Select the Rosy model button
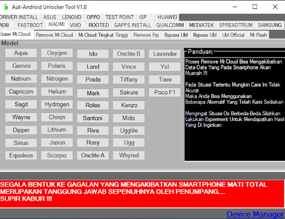Image resolution: width=285 pixels, height=219 pixels. coord(93,143)
